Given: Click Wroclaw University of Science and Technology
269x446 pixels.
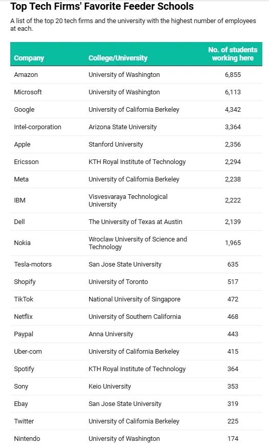Looking at the screenshot, I should pyautogui.click(x=138, y=243).
